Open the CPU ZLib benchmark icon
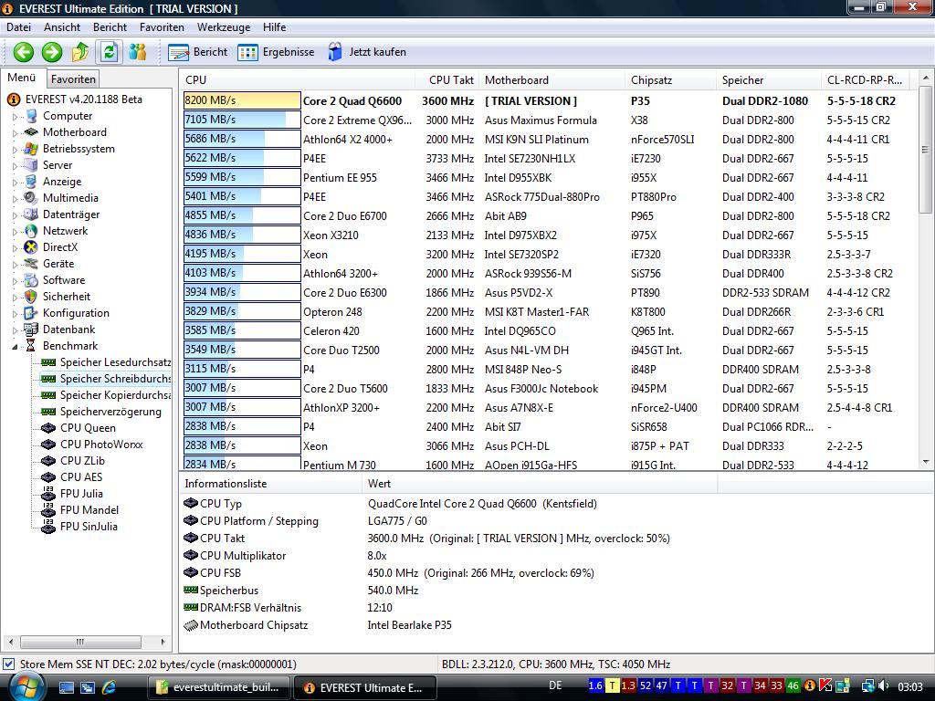Viewport: 935px width, 701px height. (48, 461)
